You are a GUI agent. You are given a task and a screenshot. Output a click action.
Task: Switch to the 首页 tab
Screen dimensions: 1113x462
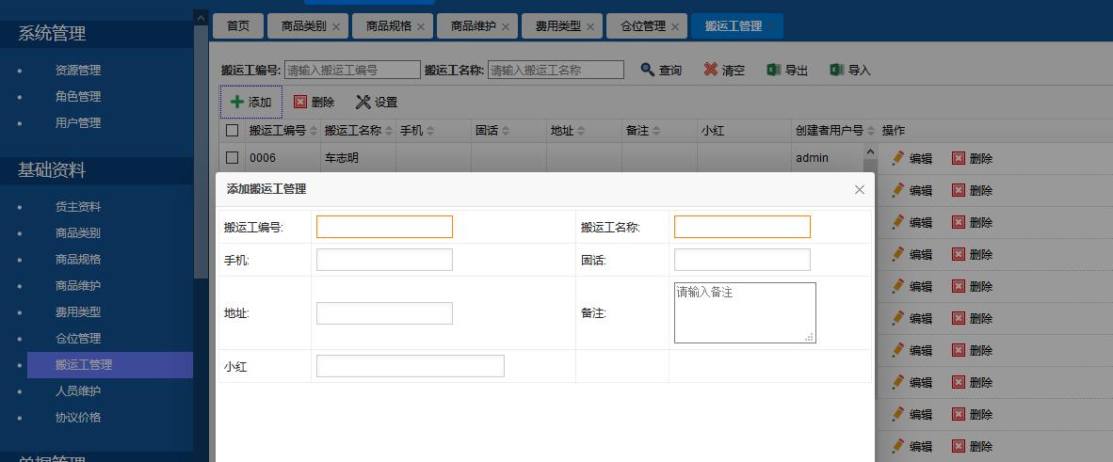click(238, 26)
